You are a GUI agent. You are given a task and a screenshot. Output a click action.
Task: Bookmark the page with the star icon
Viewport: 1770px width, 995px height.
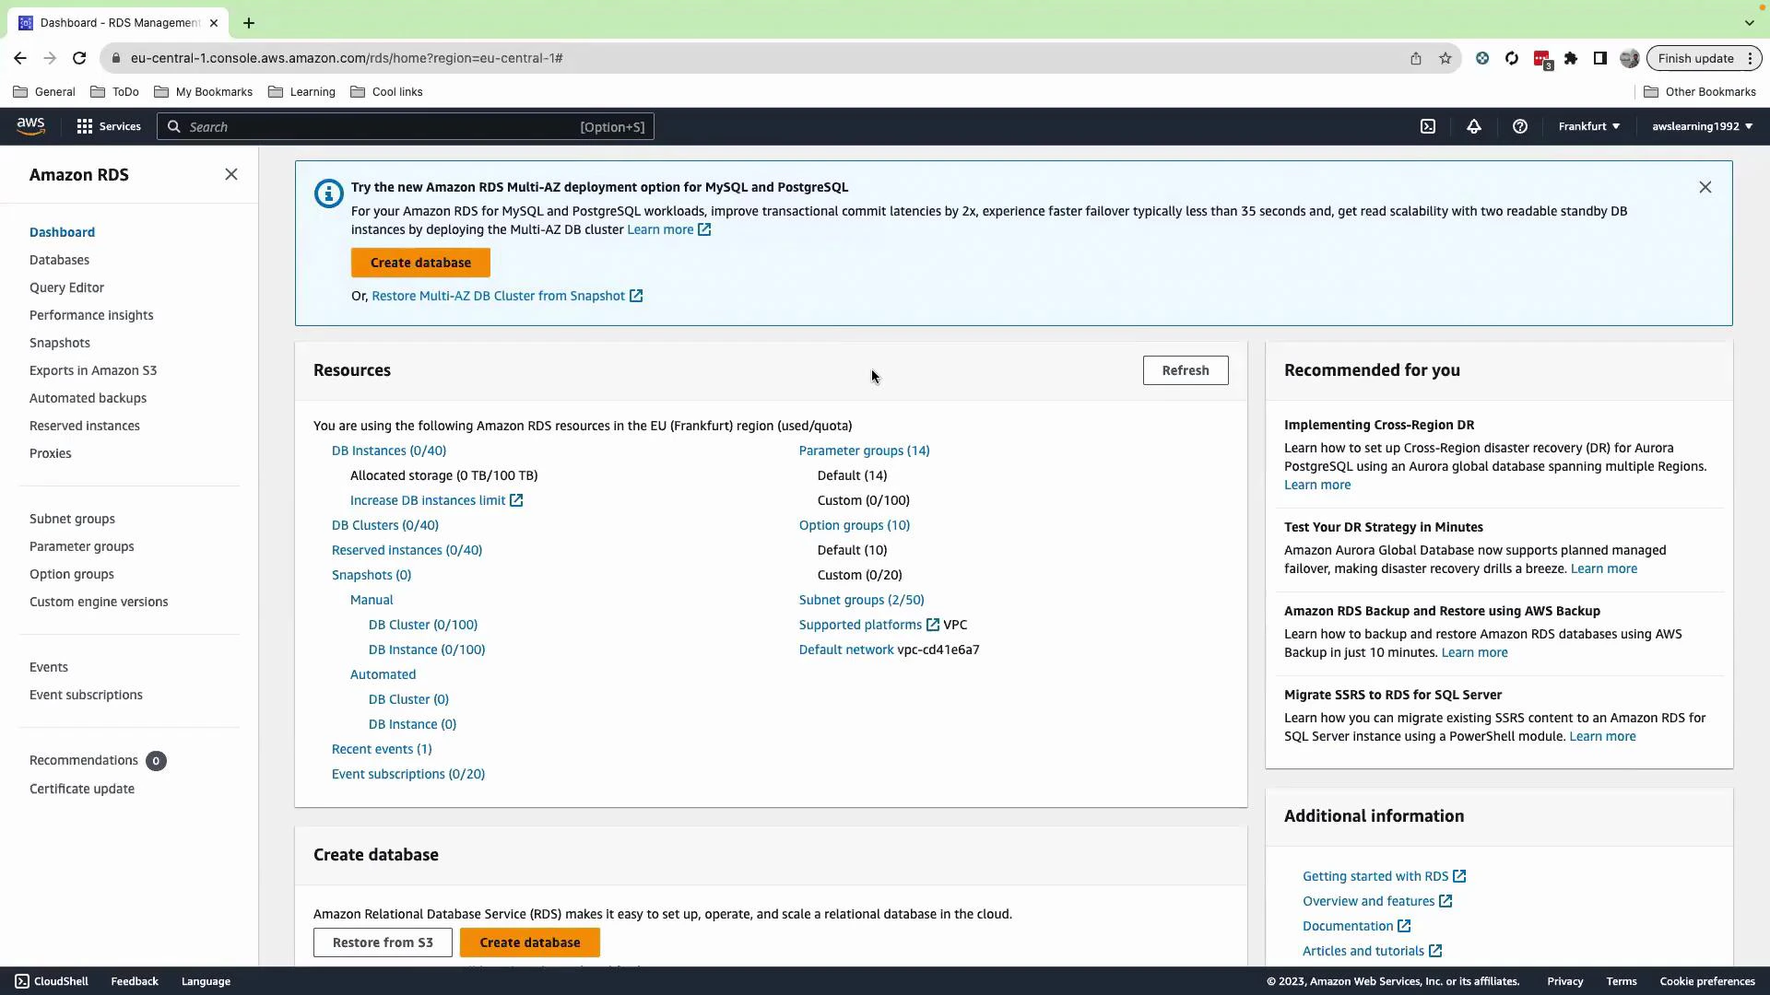pos(1445,58)
